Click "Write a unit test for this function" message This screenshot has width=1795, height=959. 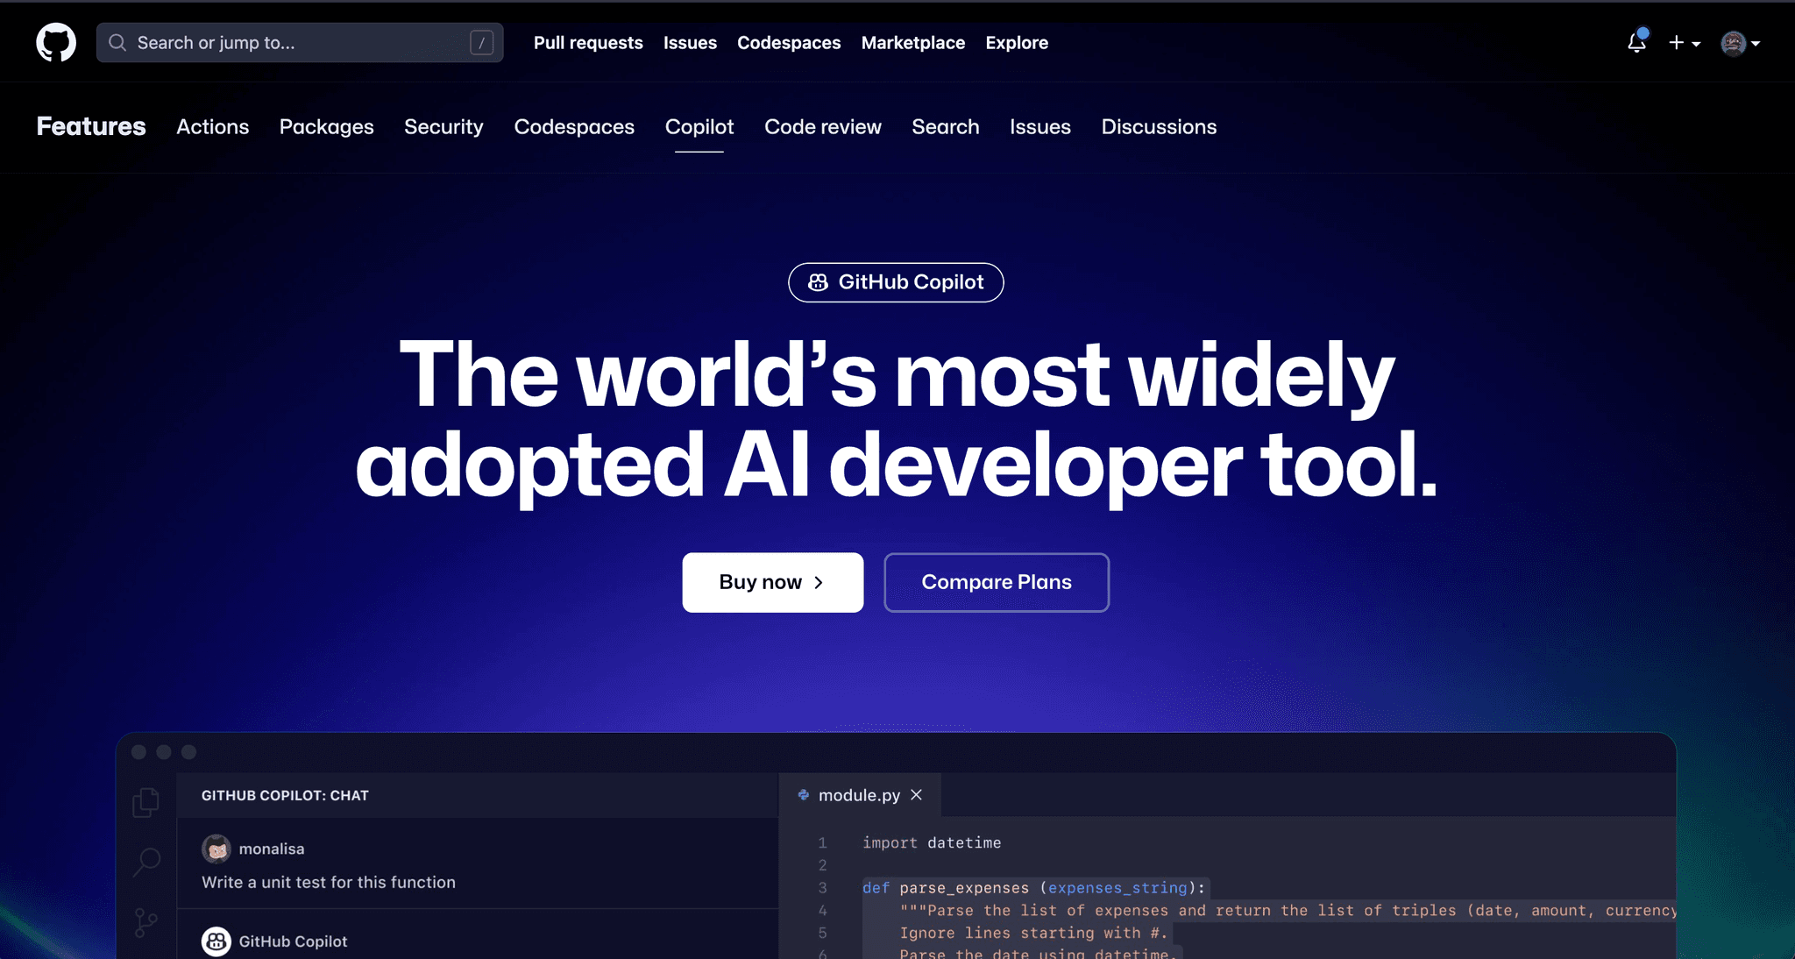tap(329, 882)
